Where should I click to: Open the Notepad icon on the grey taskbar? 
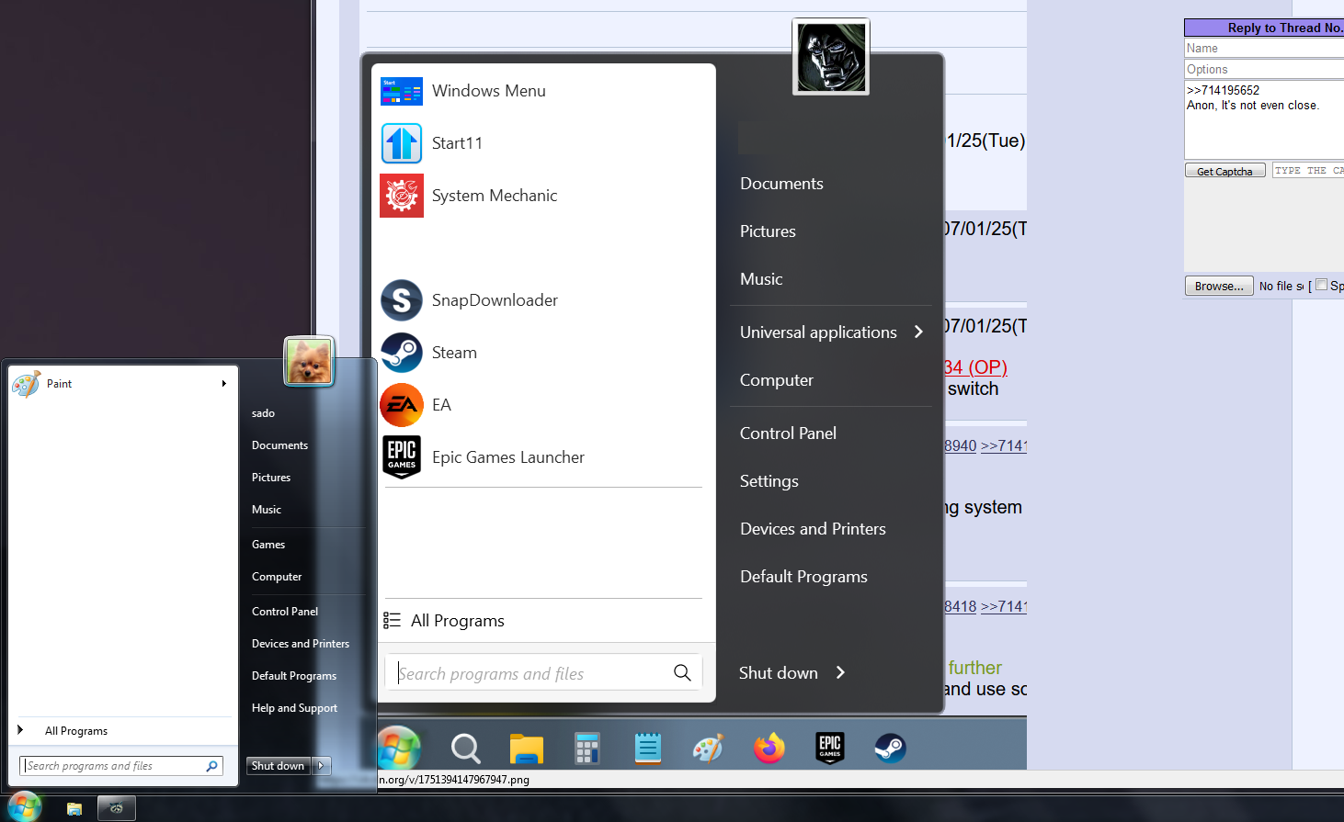pyautogui.click(x=647, y=749)
